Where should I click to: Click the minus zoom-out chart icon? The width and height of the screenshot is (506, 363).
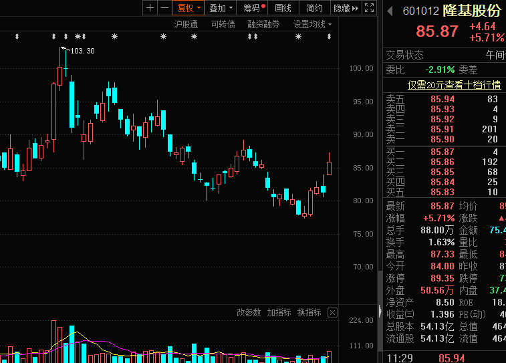[x=164, y=8]
